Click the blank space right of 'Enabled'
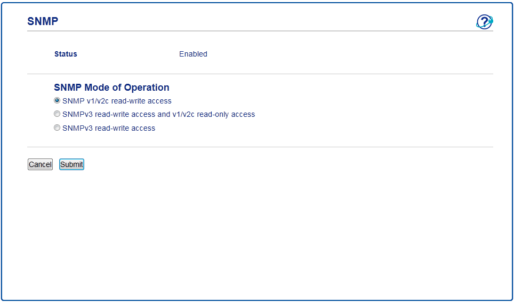Viewport: 514px width, 302px height. pos(347,54)
